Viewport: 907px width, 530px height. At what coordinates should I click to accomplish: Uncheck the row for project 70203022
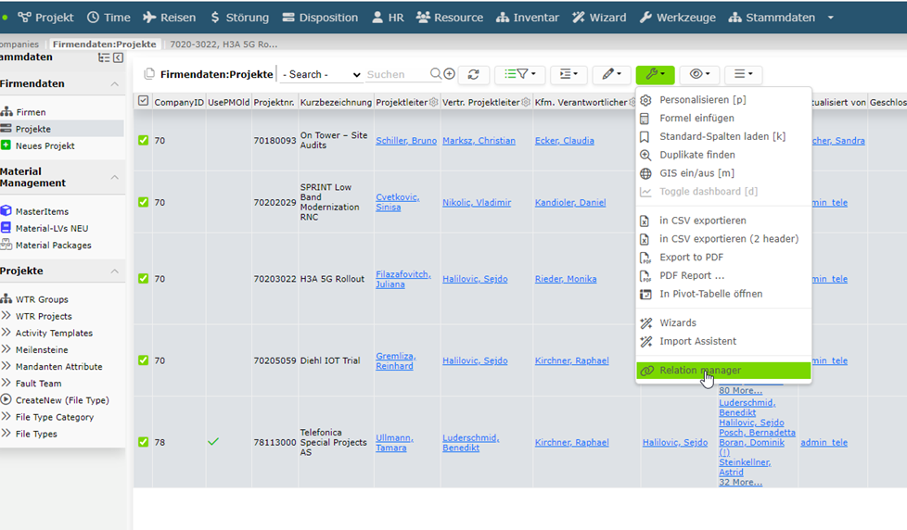tap(143, 279)
